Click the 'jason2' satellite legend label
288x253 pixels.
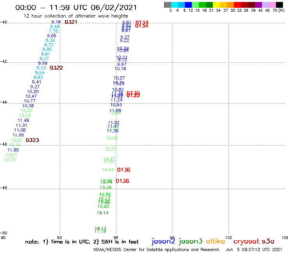163,241
